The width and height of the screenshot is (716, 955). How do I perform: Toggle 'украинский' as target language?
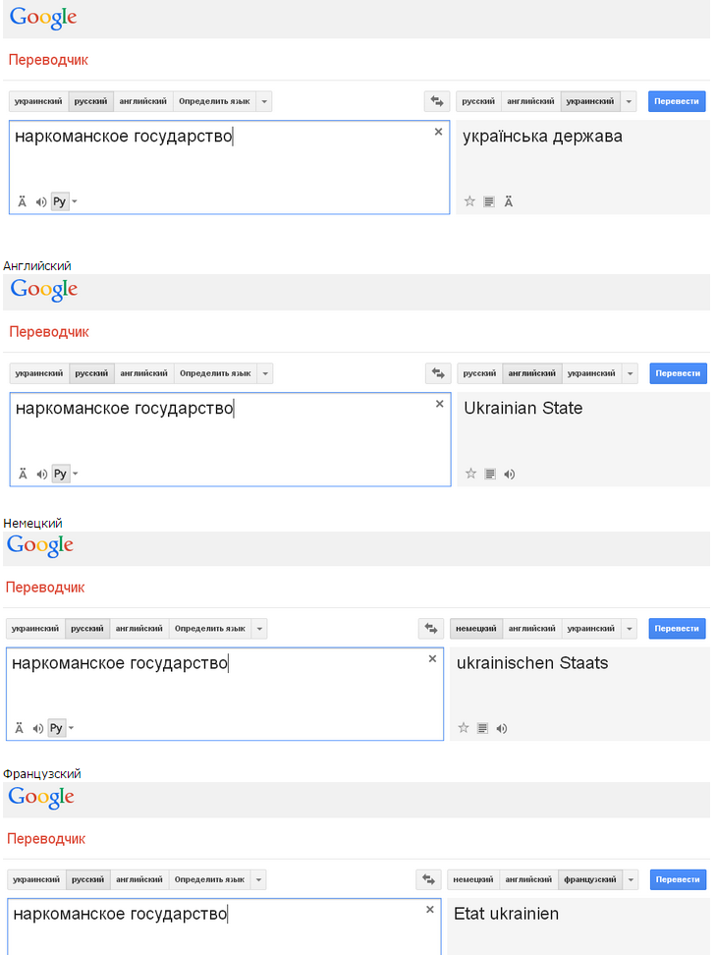point(589,100)
